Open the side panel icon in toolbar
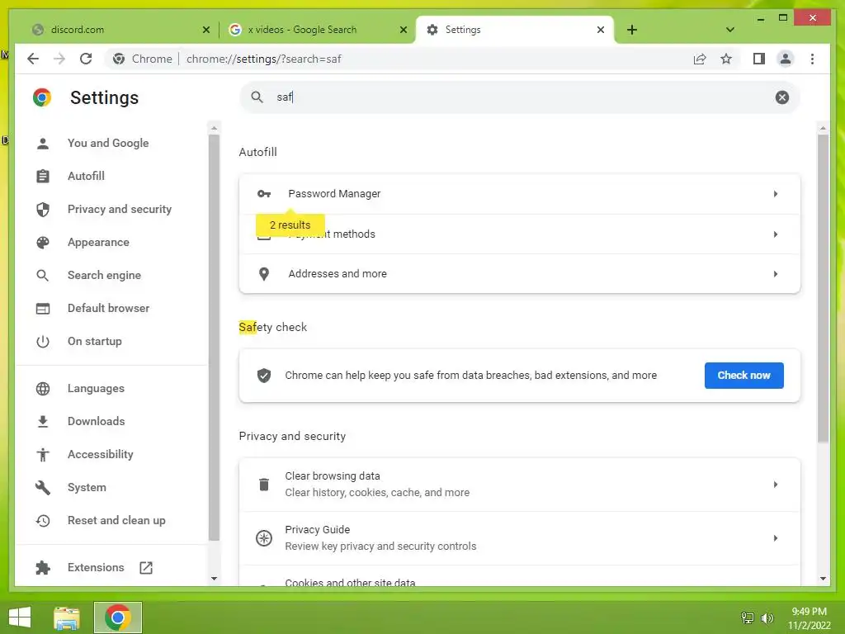This screenshot has height=634, width=845. (x=759, y=59)
